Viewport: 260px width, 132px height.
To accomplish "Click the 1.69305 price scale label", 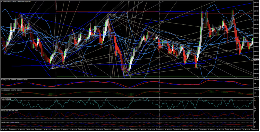I will coord(256,28).
